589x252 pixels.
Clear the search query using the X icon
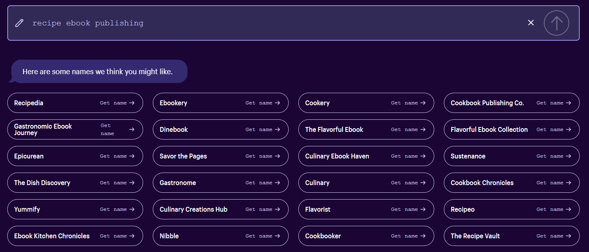531,23
